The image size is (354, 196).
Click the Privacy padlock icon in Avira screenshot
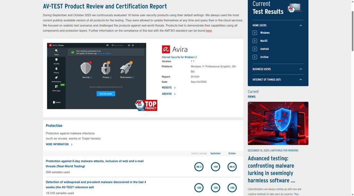pos(106,68)
